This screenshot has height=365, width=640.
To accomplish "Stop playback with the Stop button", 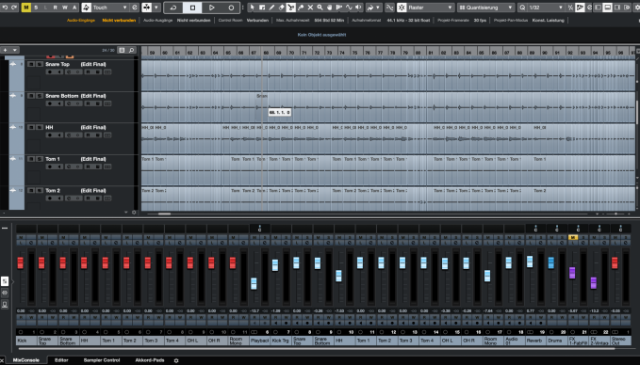I will [192, 8].
